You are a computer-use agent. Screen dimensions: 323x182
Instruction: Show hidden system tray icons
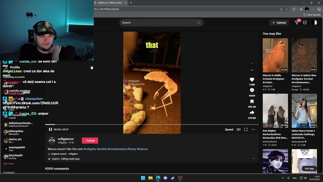(x=283, y=178)
